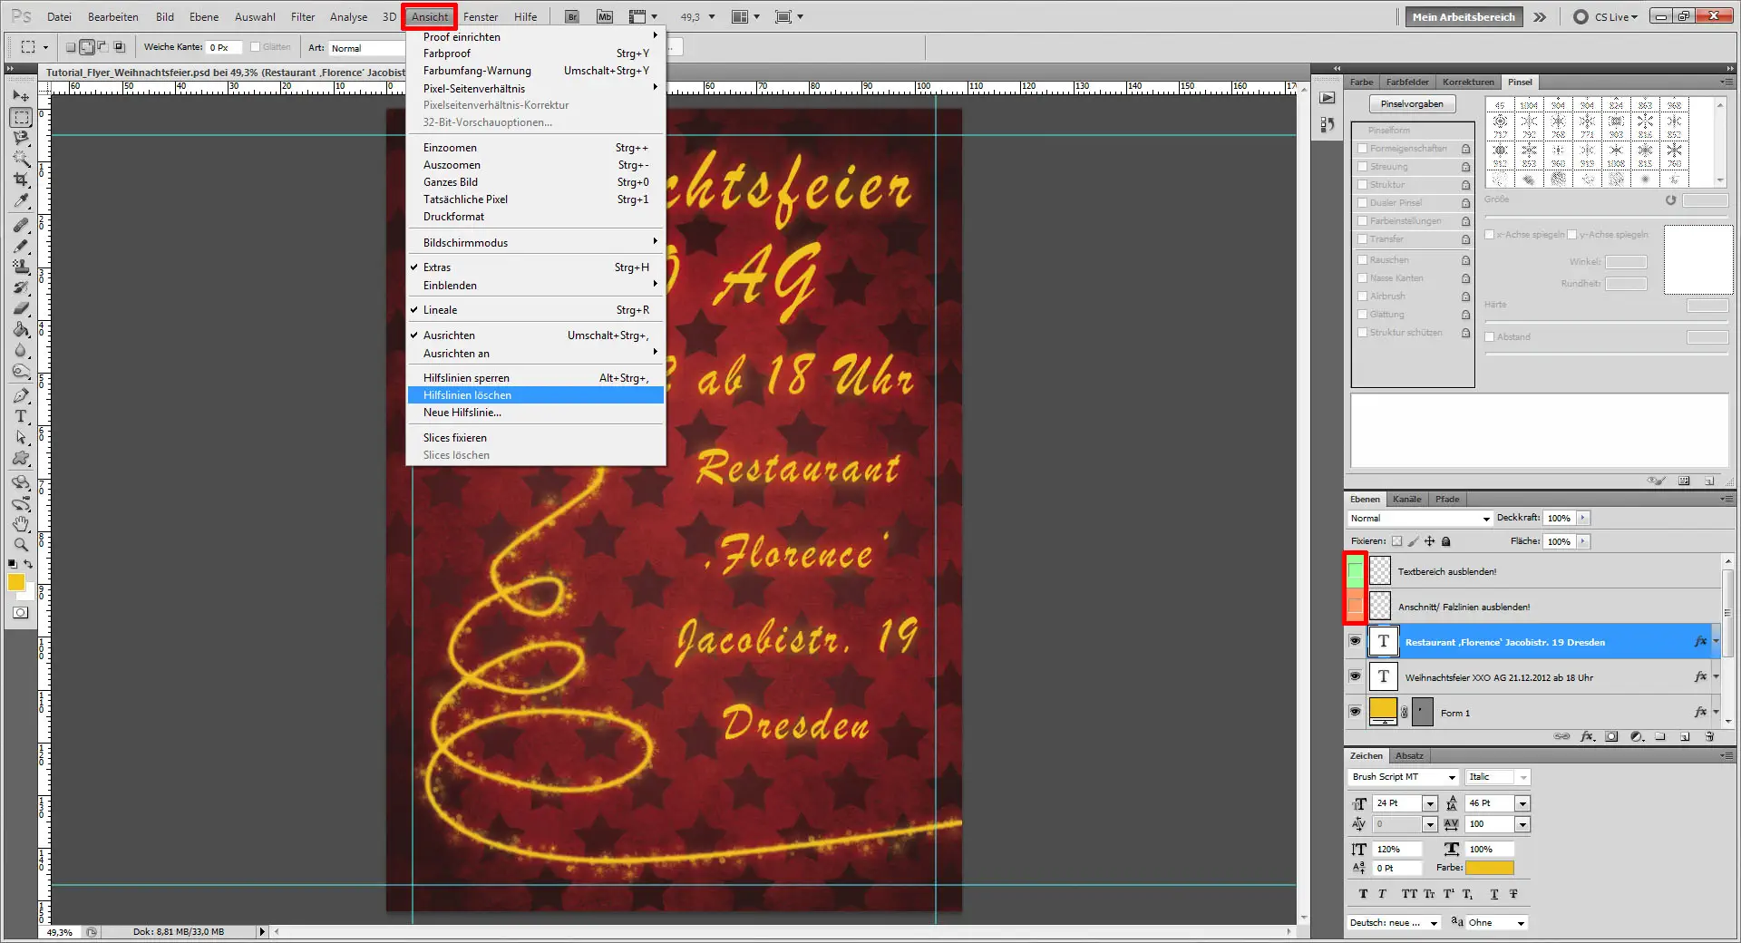Choose 'Hilfslinien sperren' menu entry
This screenshot has height=943, width=1741.
point(535,378)
